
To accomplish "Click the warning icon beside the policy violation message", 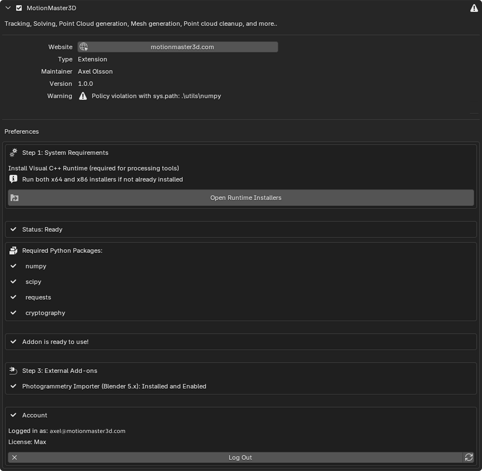I will pyautogui.click(x=83, y=96).
